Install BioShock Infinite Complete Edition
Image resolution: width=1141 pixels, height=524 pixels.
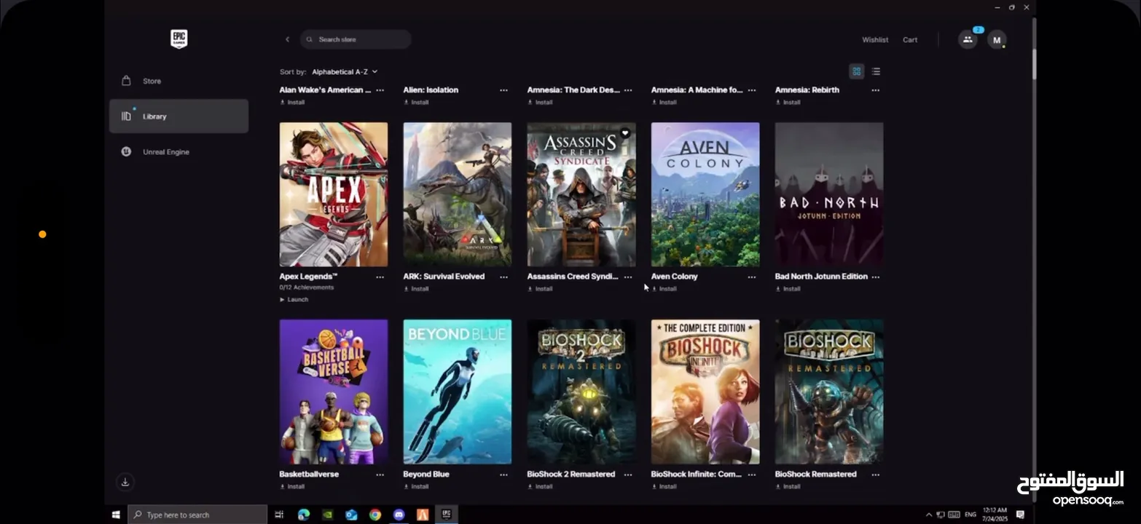coord(664,486)
